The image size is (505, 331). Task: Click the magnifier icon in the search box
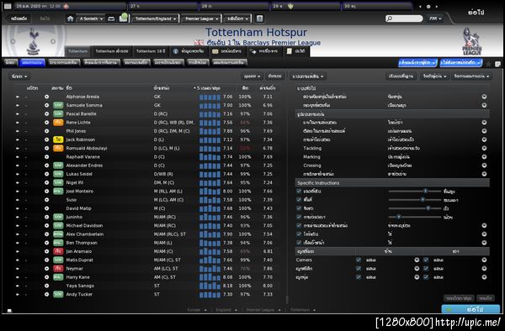(390, 18)
